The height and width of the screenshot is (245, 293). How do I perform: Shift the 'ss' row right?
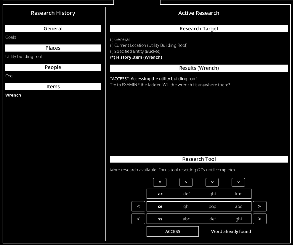tap(260, 219)
